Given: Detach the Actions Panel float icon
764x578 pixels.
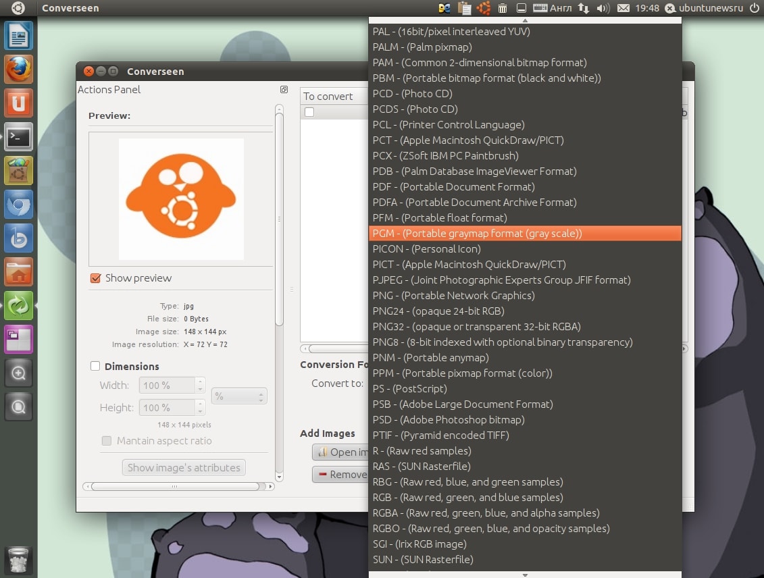Looking at the screenshot, I should coord(284,90).
